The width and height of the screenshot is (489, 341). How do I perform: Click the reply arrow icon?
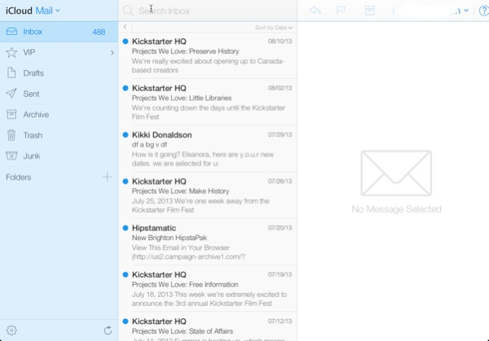tap(315, 11)
